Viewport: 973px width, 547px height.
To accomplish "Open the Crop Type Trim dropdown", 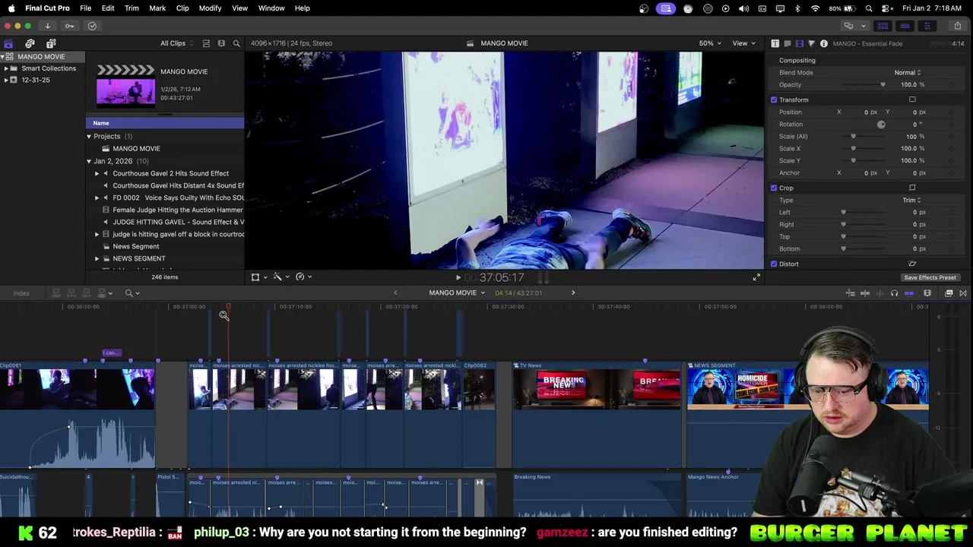I will click(x=911, y=200).
